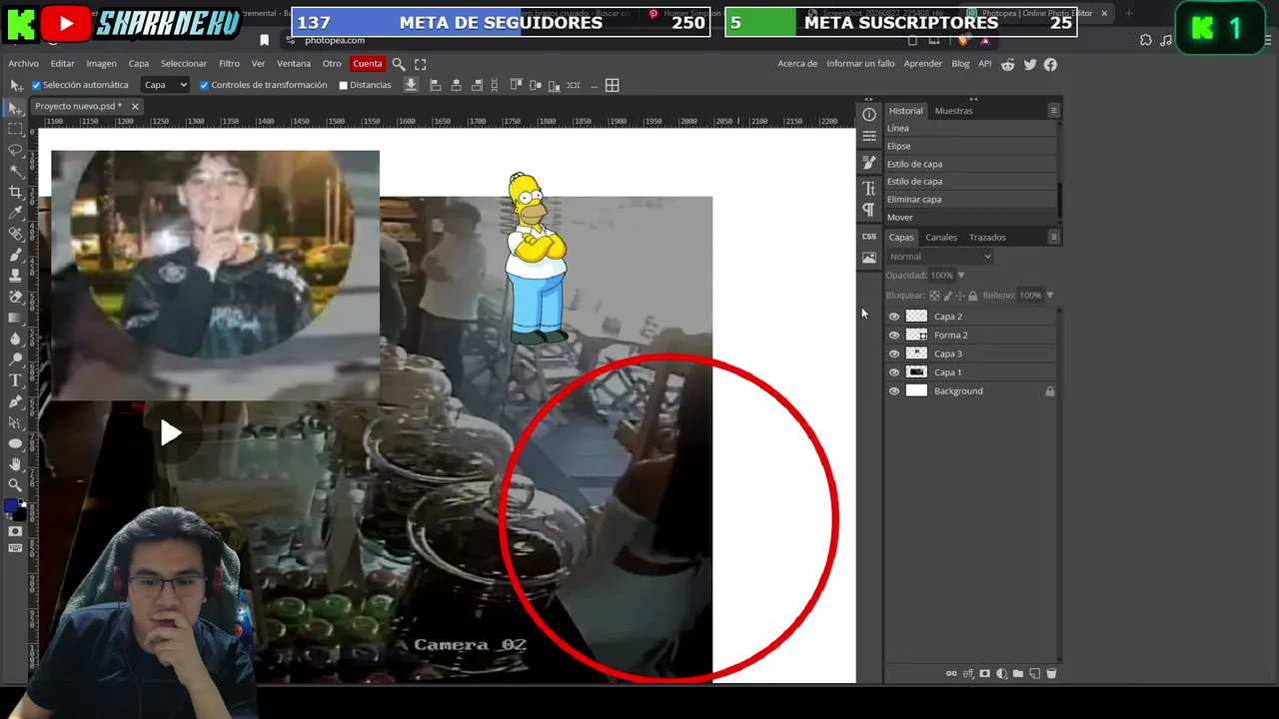The height and width of the screenshot is (719, 1279).
Task: Hide the Capa 1 layer
Action: [x=894, y=372]
